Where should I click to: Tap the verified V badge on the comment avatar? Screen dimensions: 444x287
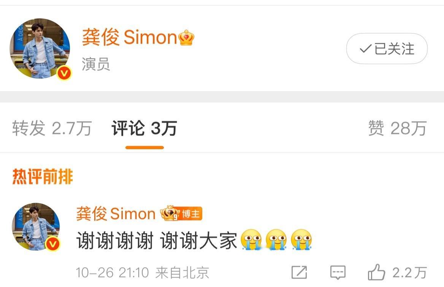pos(53,244)
